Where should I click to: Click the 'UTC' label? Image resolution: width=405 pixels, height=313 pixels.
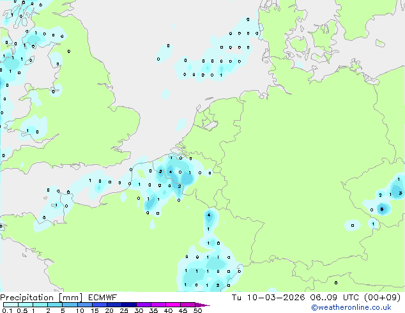(351, 298)
